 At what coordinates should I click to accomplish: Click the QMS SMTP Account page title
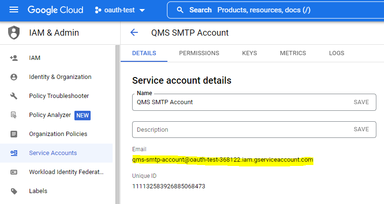pyautogui.click(x=190, y=33)
